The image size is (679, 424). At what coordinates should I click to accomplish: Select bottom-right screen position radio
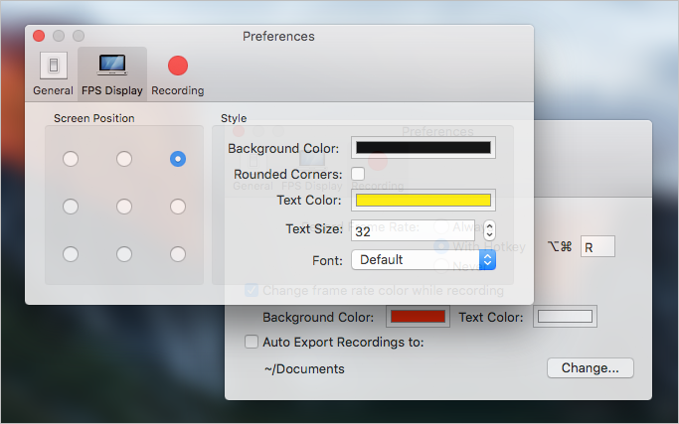(178, 254)
